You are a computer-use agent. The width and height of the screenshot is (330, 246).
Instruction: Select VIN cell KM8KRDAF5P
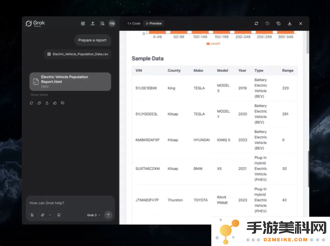pos(147,140)
